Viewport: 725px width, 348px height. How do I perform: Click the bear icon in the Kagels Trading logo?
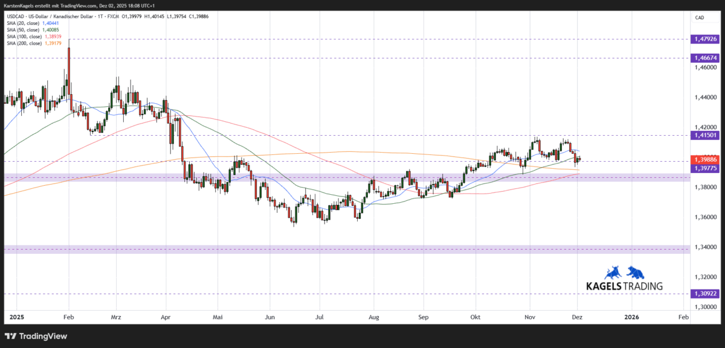click(636, 273)
